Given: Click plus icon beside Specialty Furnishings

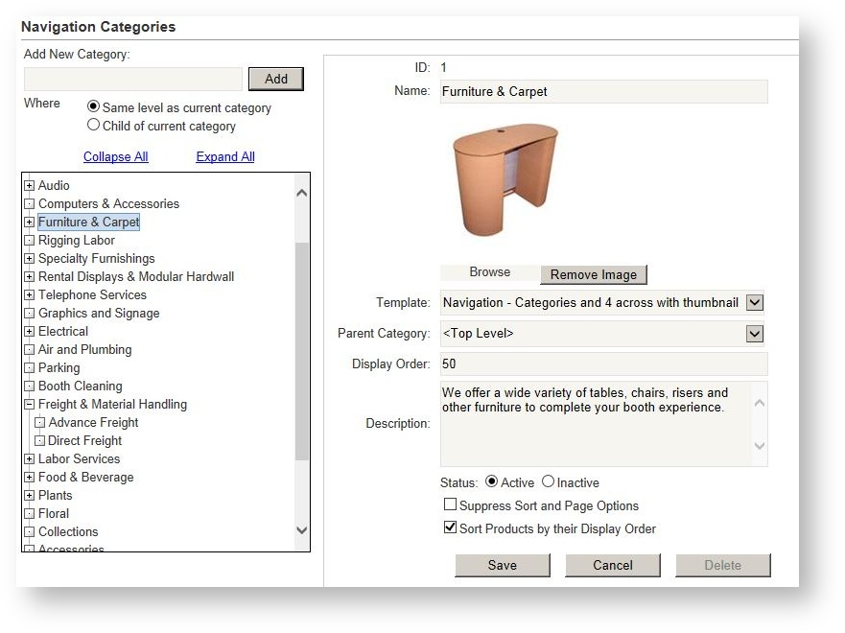Looking at the screenshot, I should [x=29, y=259].
